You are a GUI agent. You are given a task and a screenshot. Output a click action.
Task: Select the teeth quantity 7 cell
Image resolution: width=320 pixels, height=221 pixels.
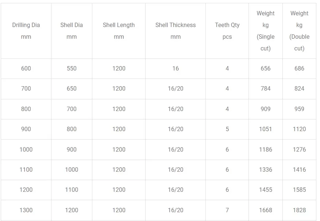point(227,210)
